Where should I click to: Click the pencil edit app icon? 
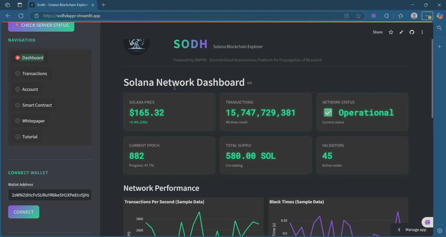tap(401, 32)
